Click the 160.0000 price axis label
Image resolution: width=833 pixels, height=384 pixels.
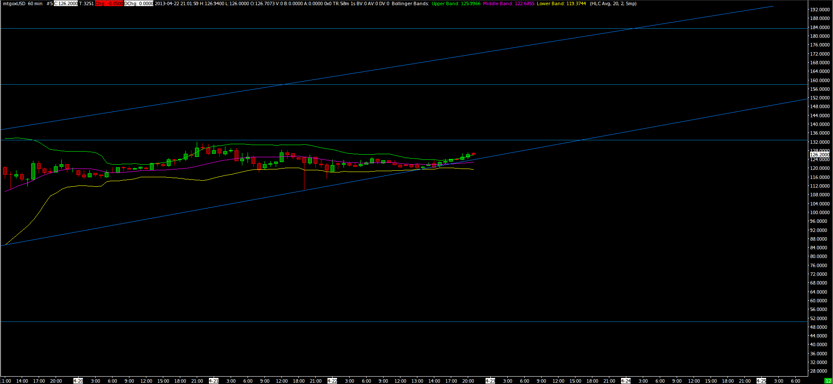(x=820, y=80)
